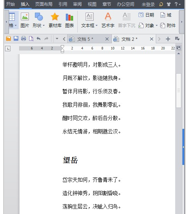Expand the 形状 shapes dropdown
This screenshot has width=186, height=214.
[x=44, y=26]
